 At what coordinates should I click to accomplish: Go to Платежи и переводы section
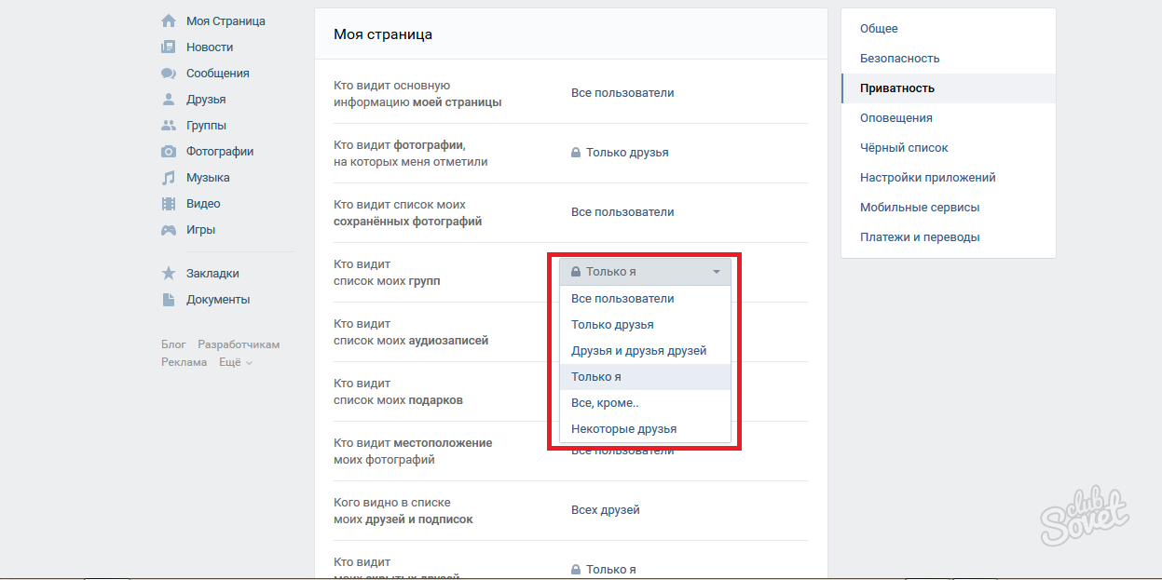[x=919, y=237]
